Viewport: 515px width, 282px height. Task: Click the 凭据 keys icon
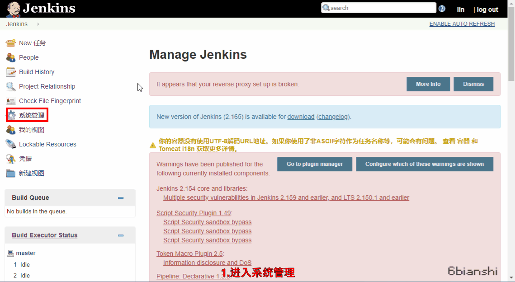11,159
